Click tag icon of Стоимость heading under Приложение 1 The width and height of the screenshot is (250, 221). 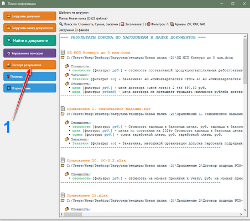(x=67, y=123)
